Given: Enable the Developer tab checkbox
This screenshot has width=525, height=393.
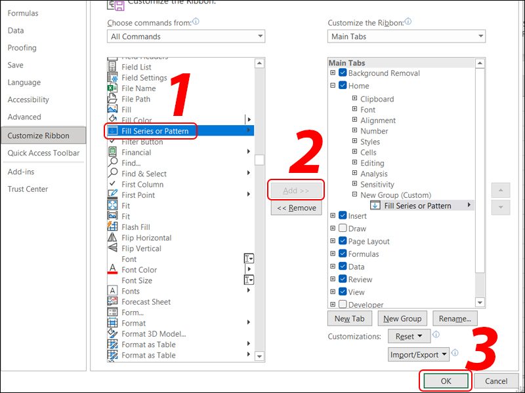Looking at the screenshot, I should 343,305.
